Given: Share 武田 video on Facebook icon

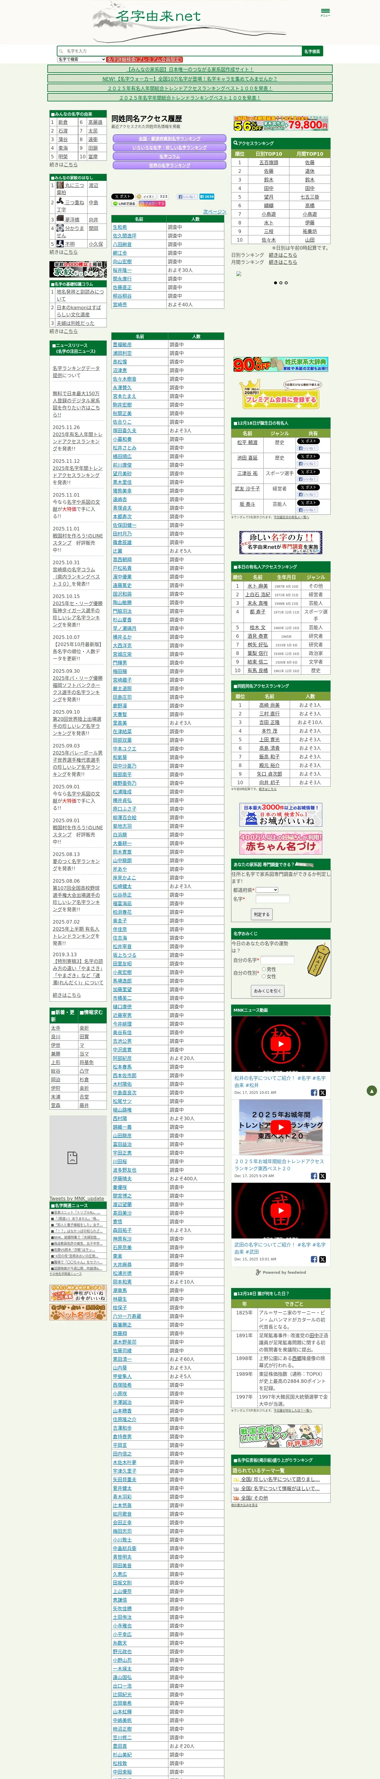Looking at the screenshot, I should tap(314, 1259).
